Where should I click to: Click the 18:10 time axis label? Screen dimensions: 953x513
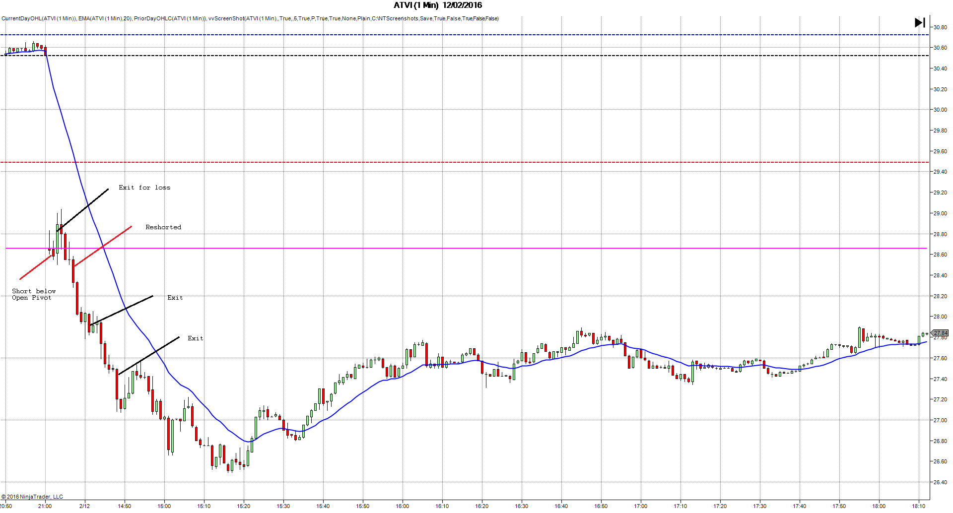pos(919,506)
